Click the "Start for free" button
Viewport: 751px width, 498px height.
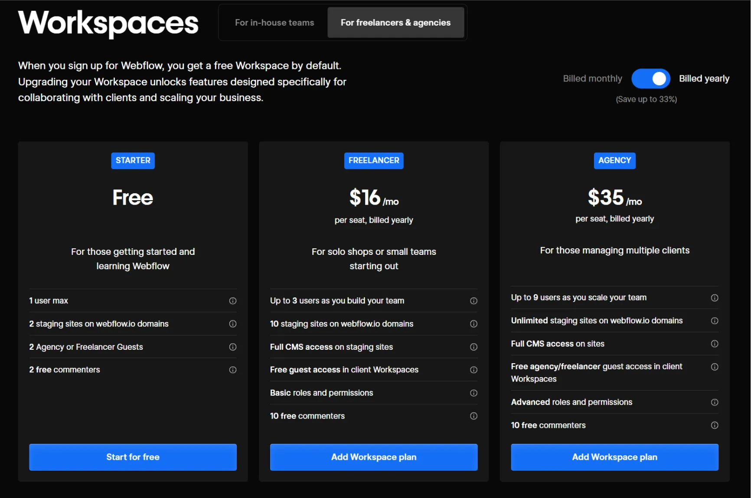pyautogui.click(x=133, y=457)
